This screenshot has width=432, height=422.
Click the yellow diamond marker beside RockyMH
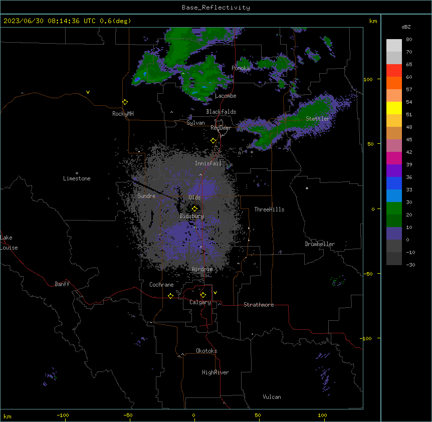pyautogui.click(x=125, y=102)
